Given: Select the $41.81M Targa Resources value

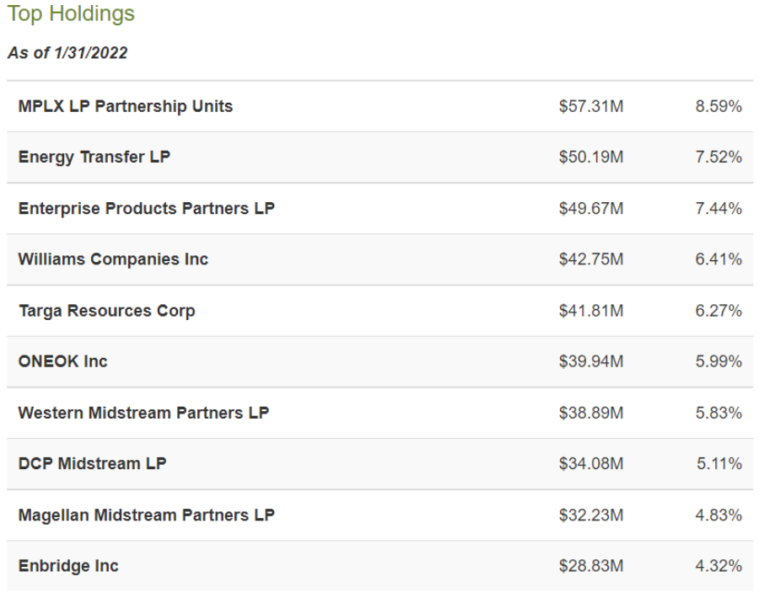Looking at the screenshot, I should coord(590,311).
